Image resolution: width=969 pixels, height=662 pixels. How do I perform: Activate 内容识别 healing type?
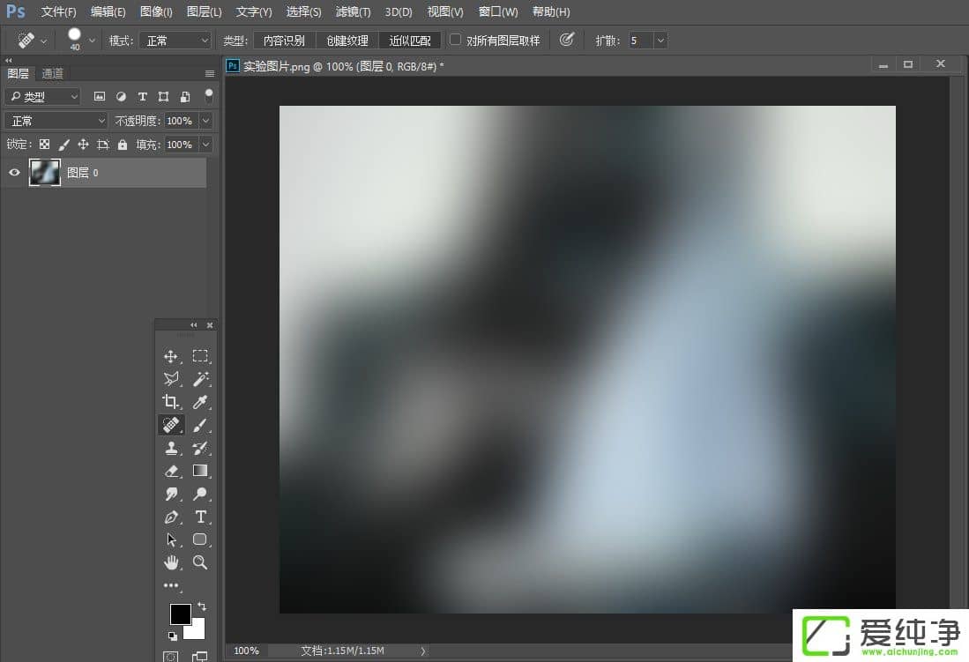point(284,40)
